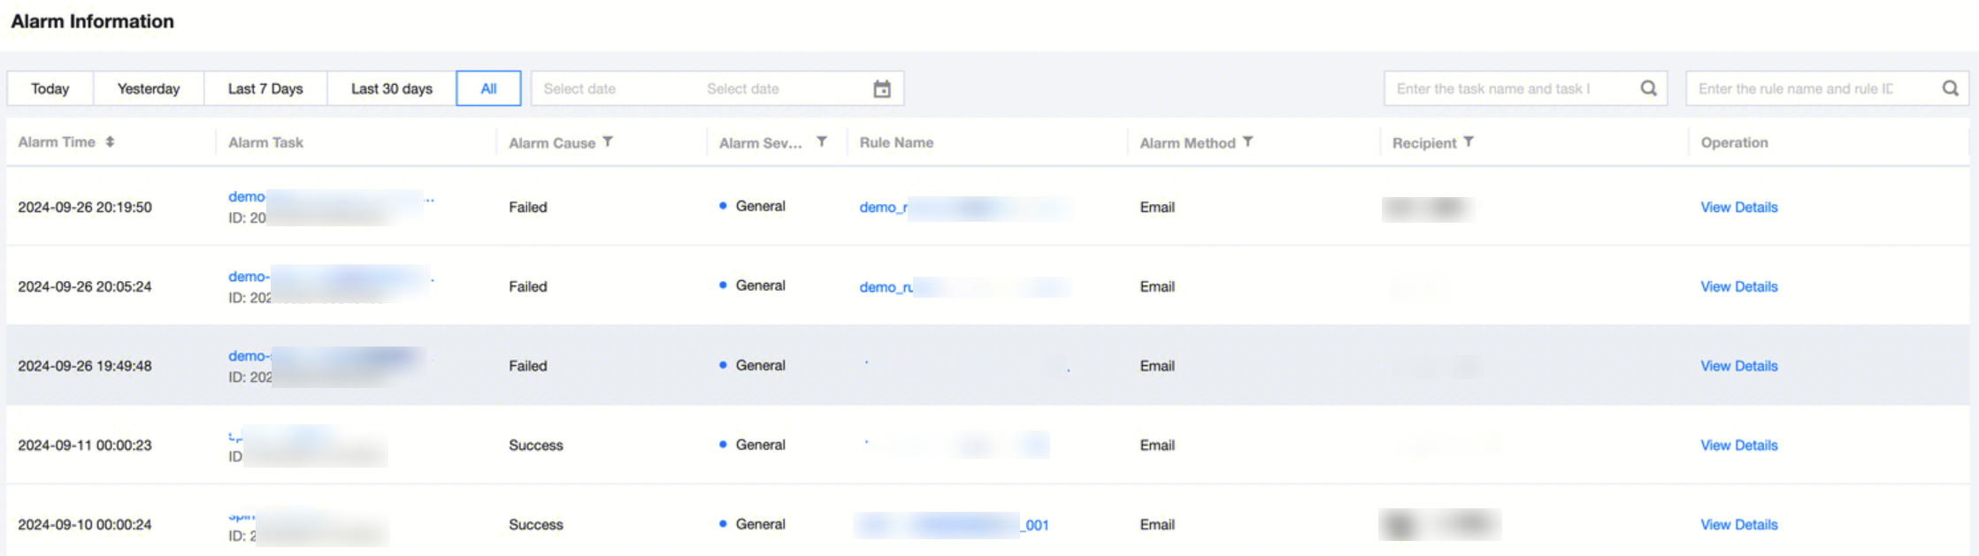
Task: Open the Alarm Method filter icon
Action: (1247, 141)
